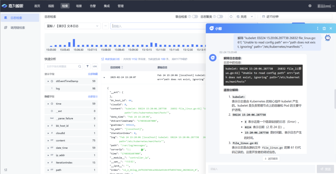The width and height of the screenshot is (336, 174).
Task: Open the 蓝鲸 / 【演示】文本日志 index dropdown
Action: click(72, 26)
